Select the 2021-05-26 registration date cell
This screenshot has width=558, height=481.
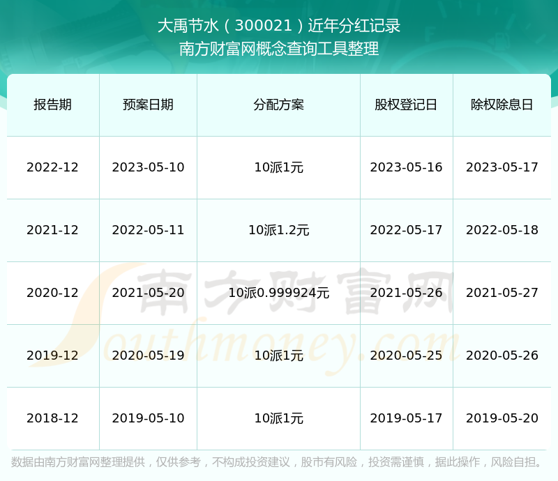coord(406,293)
